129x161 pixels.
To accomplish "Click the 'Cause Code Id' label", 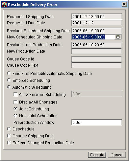I will tap(21, 59).
